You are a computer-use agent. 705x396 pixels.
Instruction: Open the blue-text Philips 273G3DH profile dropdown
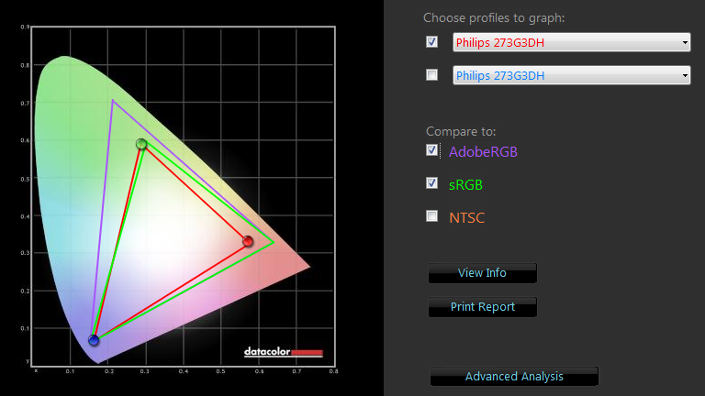[571, 76]
